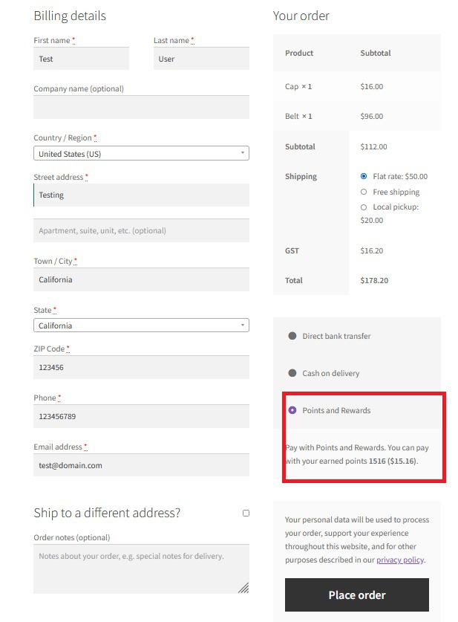Viewport: 458px width, 622px height.
Task: Edit the Street address field
Action: 141,195
